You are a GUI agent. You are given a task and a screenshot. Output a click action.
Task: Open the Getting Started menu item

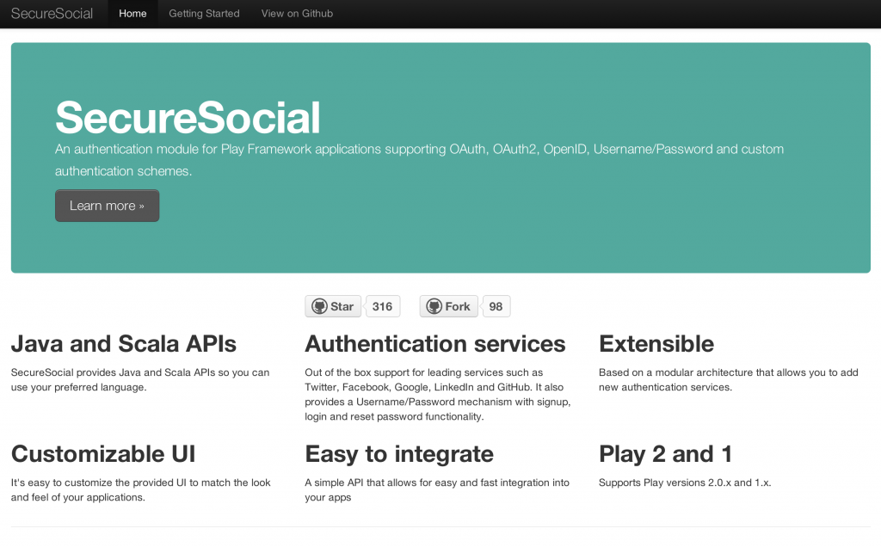click(204, 14)
